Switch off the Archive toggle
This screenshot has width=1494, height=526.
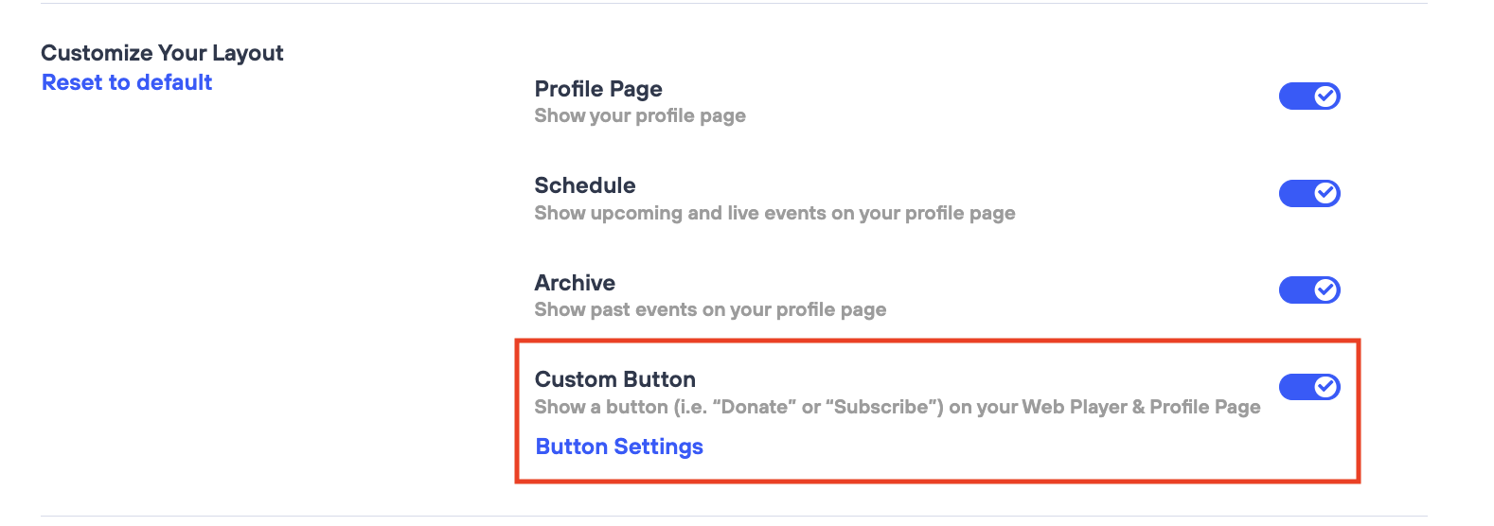pyautogui.click(x=1308, y=290)
